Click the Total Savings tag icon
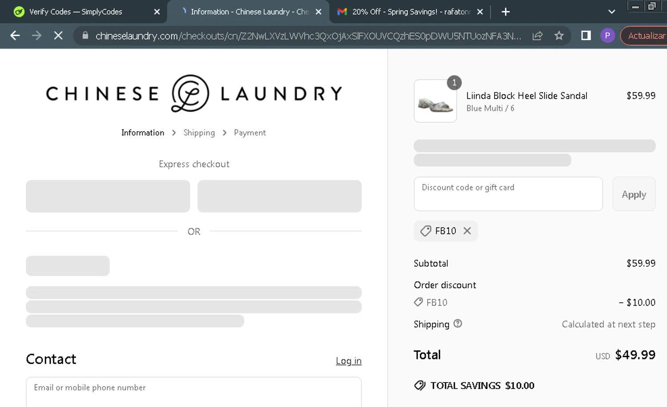The width and height of the screenshot is (667, 407). (420, 386)
